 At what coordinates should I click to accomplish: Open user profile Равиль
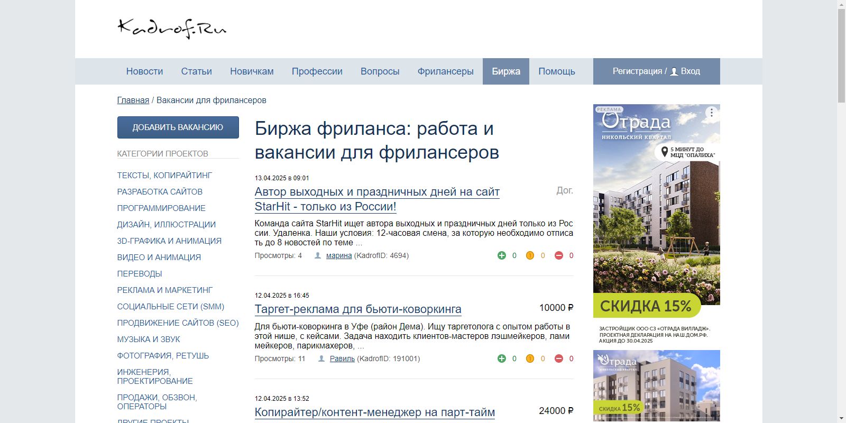coord(342,358)
